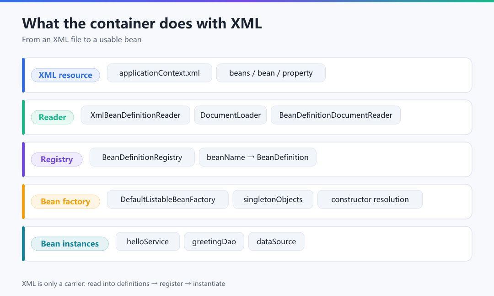This screenshot has width=494, height=296.
Task: Click the title What the container does with XML
Action: pyautogui.click(x=142, y=23)
